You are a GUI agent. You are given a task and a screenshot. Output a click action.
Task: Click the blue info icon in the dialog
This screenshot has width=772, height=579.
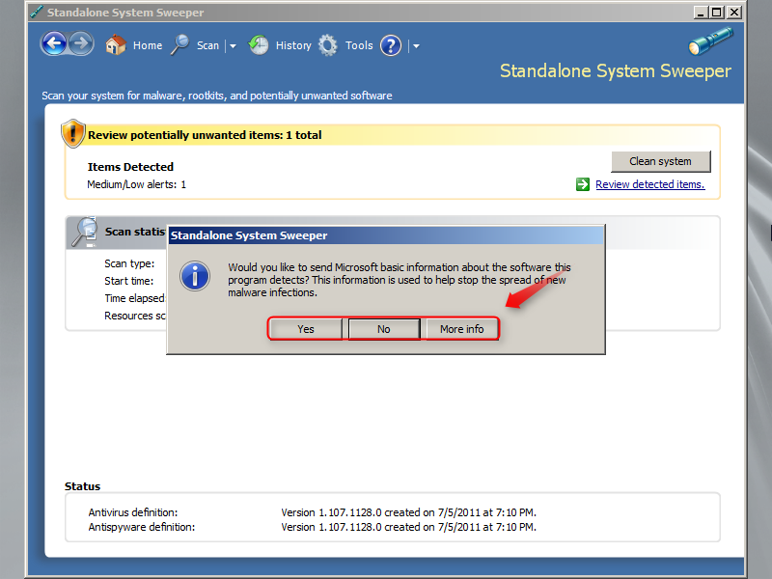click(x=194, y=276)
